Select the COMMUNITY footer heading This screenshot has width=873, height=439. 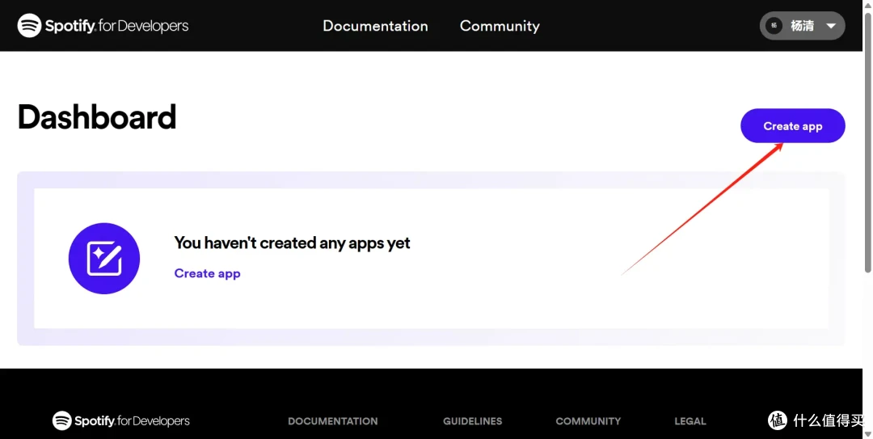[x=588, y=421]
